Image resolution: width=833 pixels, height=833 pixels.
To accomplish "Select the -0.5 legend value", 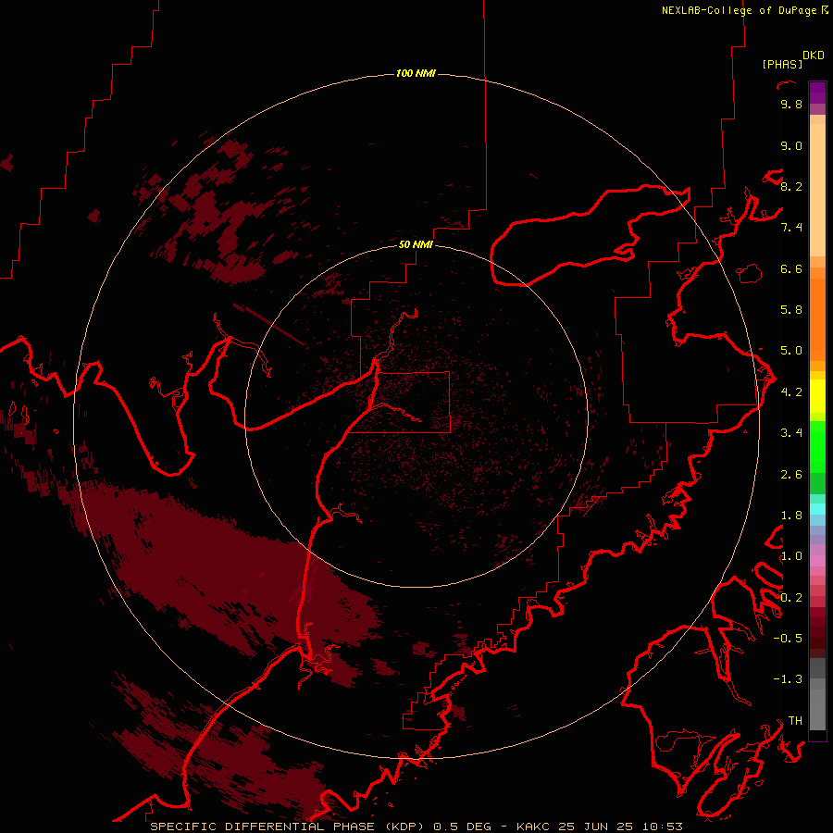I will pos(788,639).
